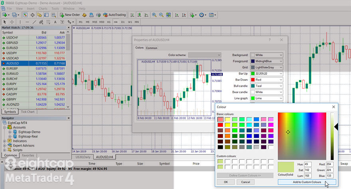Open the Bar Up colour dropdown
This screenshot has height=189, width=351.
[x=266, y=74]
